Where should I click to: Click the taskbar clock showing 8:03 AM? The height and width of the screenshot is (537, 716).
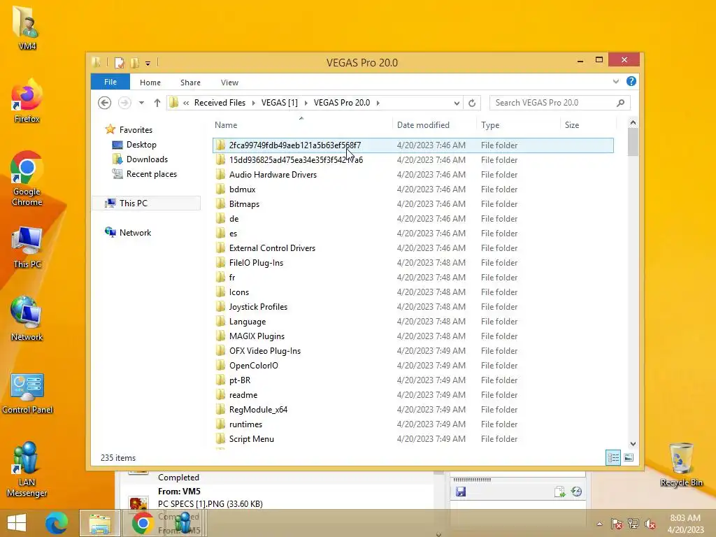(x=685, y=524)
